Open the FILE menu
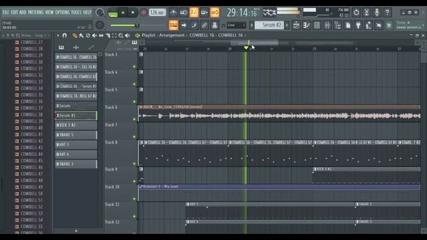Screen dimensions: 427x240 (x=6, y=13)
